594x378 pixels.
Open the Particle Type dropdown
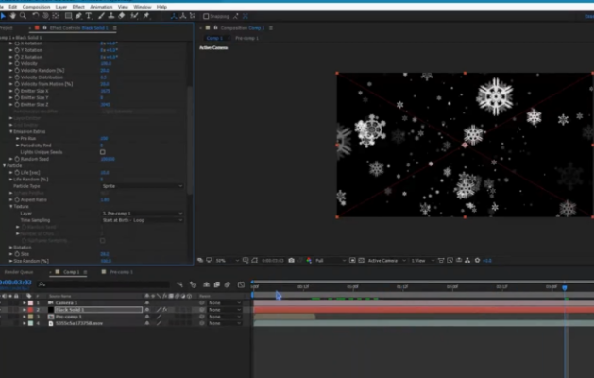tap(142, 186)
